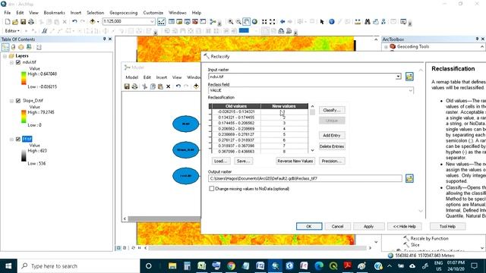Open the Selection menu
The image size is (486, 273).
click(95, 13)
